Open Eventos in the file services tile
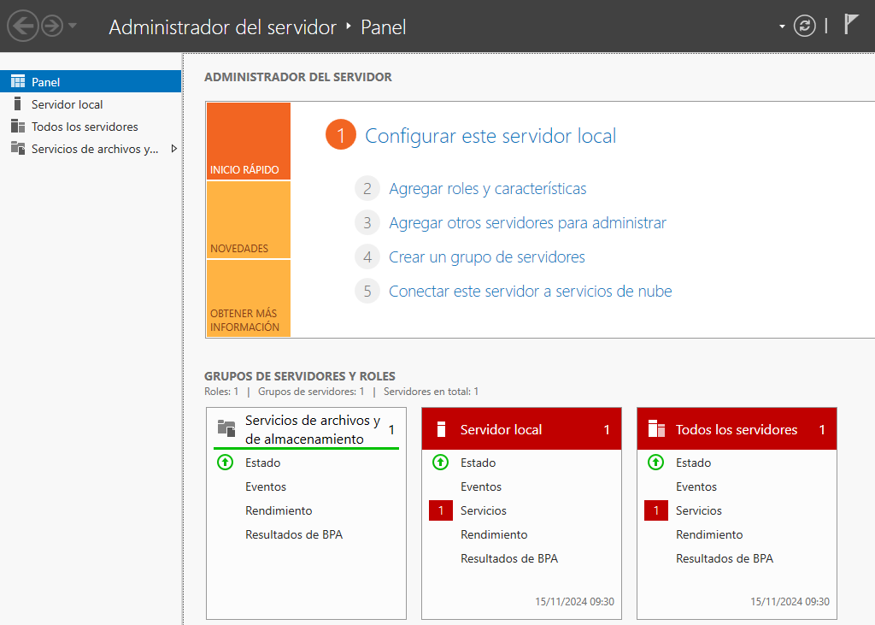875x625 pixels. [265, 486]
